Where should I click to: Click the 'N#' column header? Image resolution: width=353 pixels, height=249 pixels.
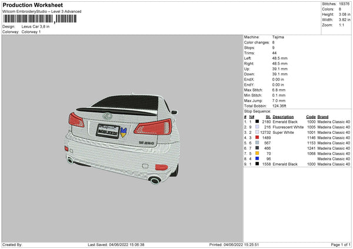click(251, 117)
